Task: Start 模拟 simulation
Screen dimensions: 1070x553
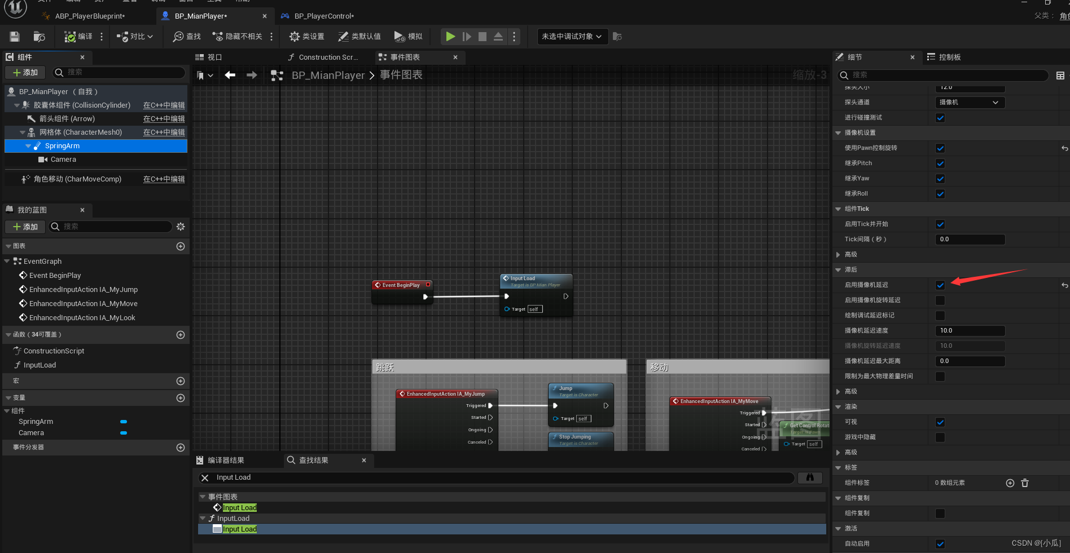Action: 408,37
